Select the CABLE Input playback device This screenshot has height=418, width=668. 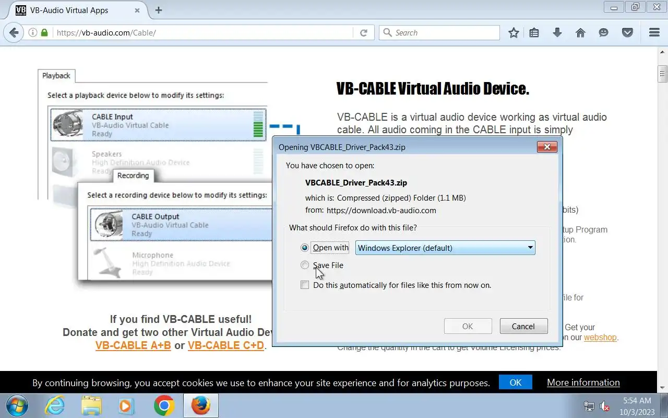click(158, 125)
